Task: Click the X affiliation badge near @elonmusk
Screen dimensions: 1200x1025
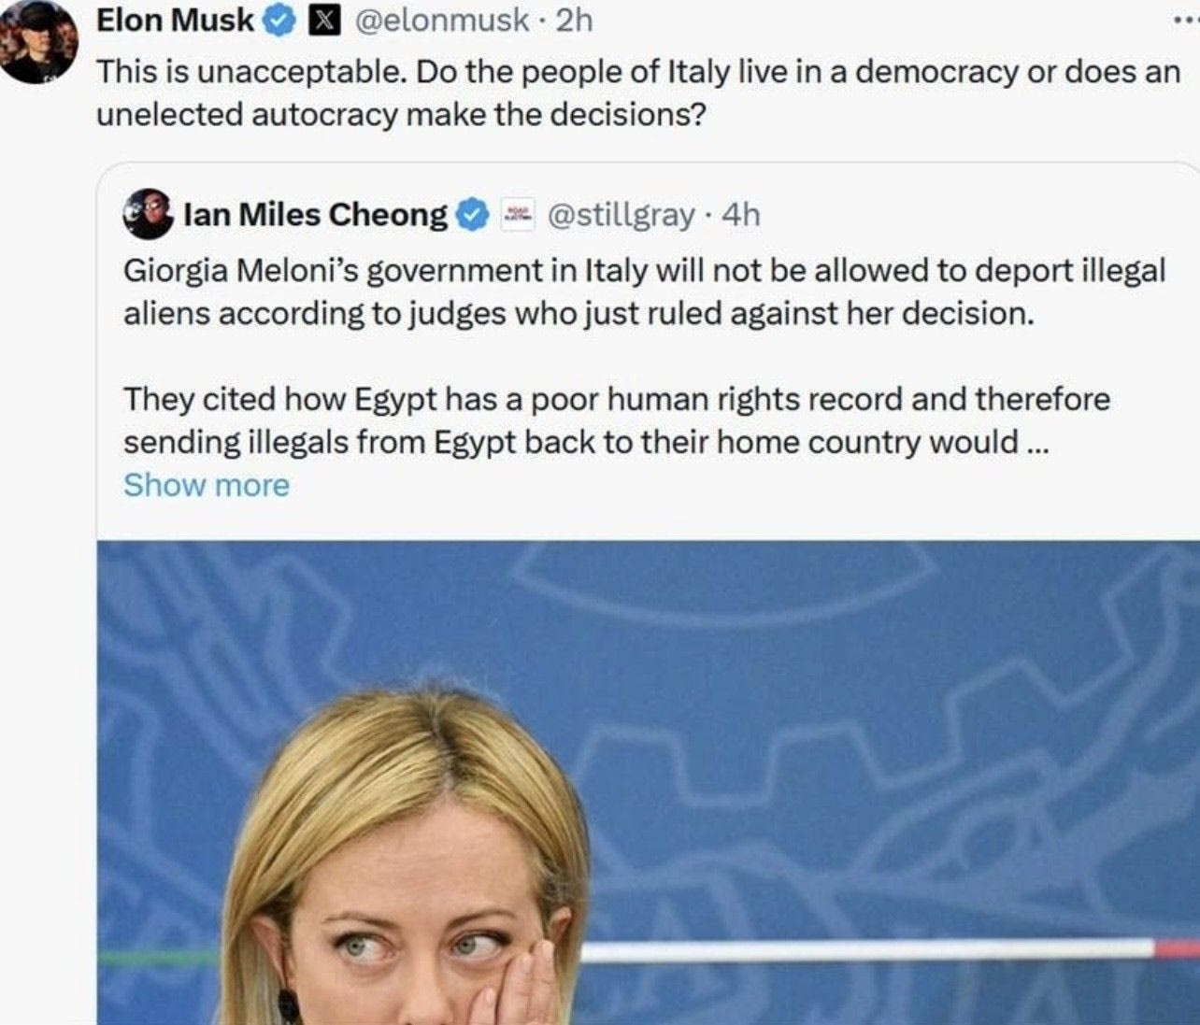Action: (x=323, y=21)
